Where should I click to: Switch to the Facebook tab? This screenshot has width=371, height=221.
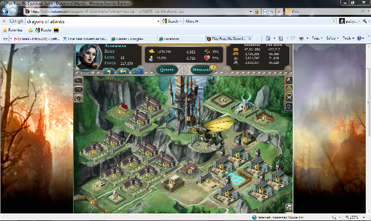[x=181, y=39]
